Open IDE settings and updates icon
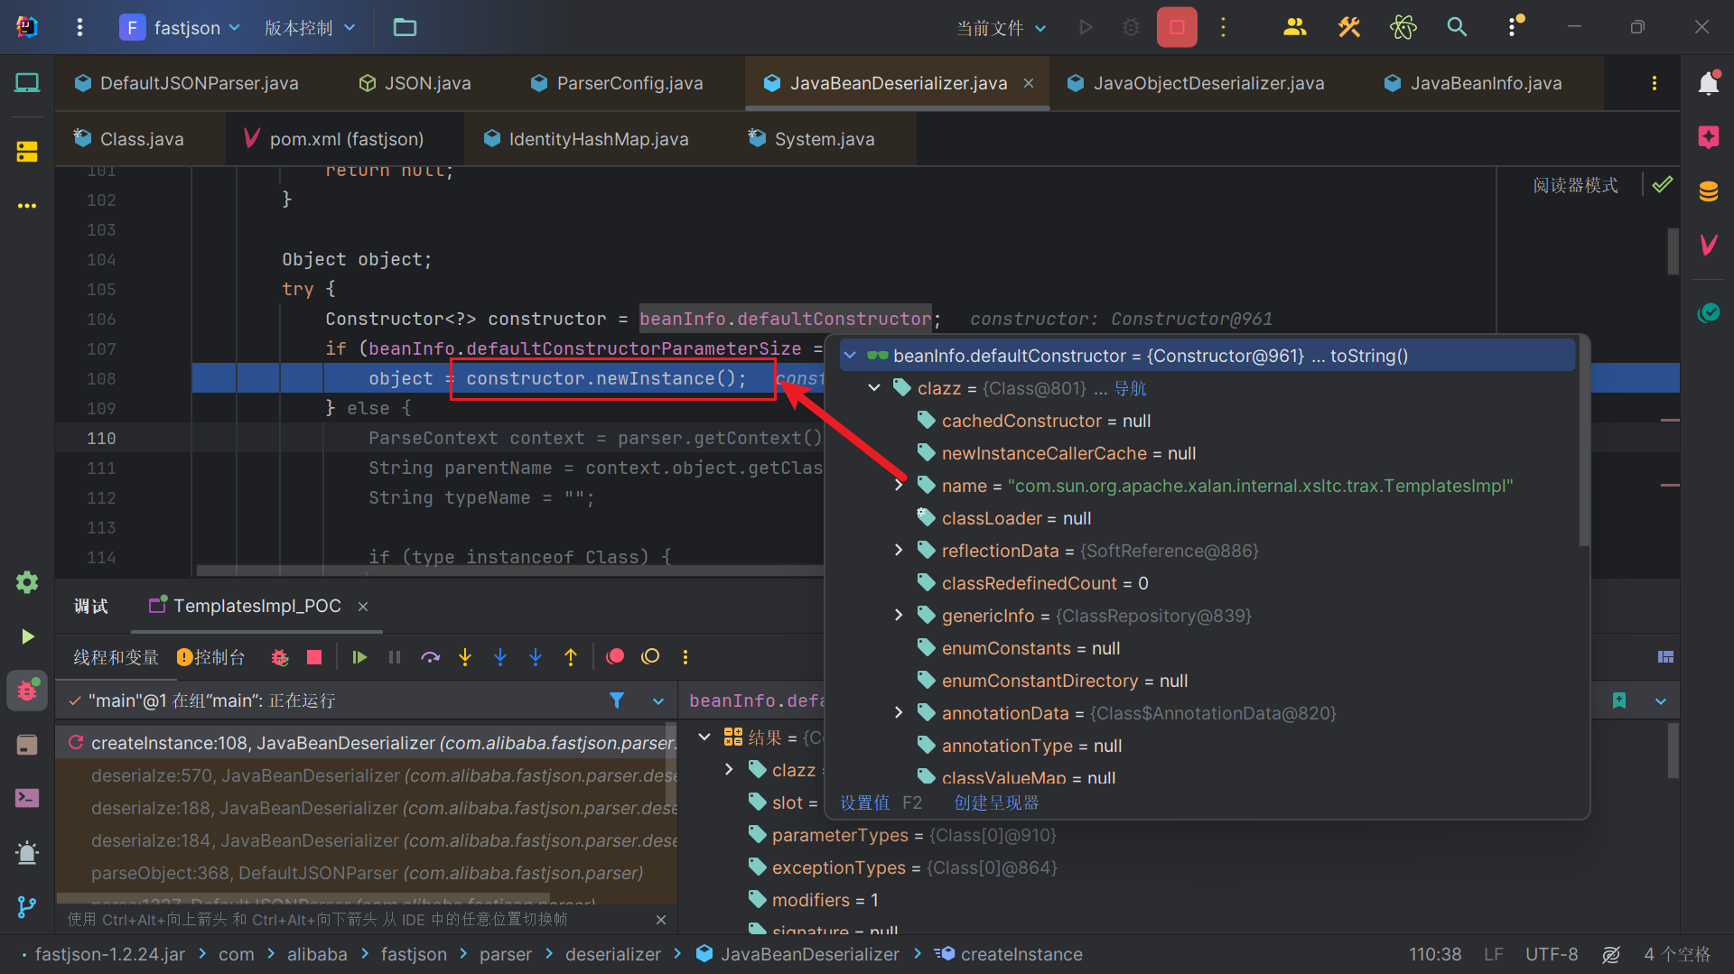Viewport: 1734px width, 974px height. pyautogui.click(x=1515, y=27)
